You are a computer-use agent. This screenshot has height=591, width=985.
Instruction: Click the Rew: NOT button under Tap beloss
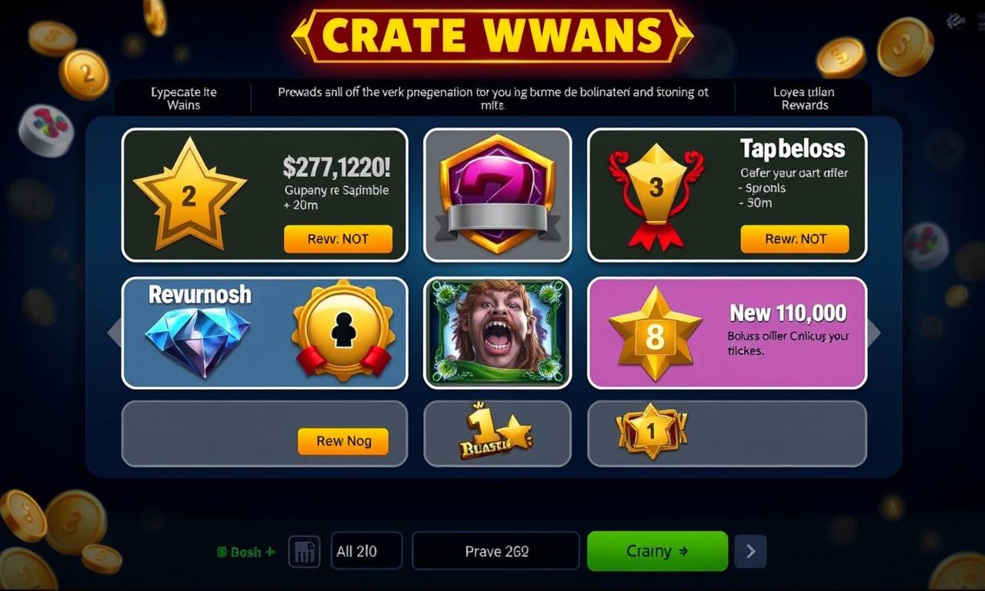coord(794,239)
